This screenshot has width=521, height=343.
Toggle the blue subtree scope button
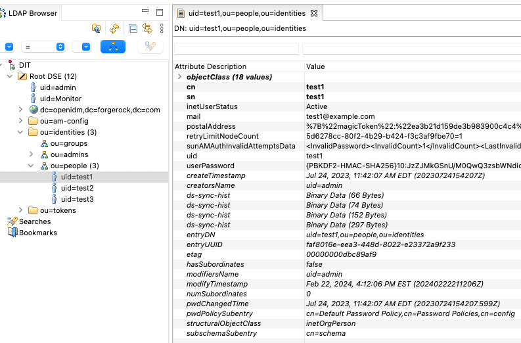(113, 47)
